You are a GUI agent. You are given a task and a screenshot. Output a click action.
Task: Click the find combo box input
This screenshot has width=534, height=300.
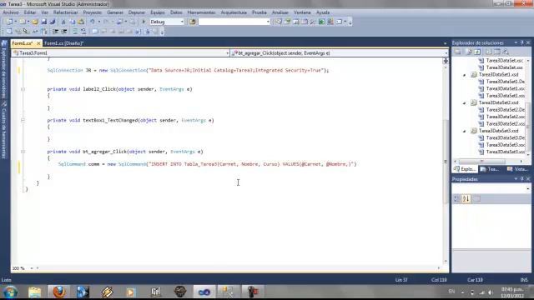[234, 22]
